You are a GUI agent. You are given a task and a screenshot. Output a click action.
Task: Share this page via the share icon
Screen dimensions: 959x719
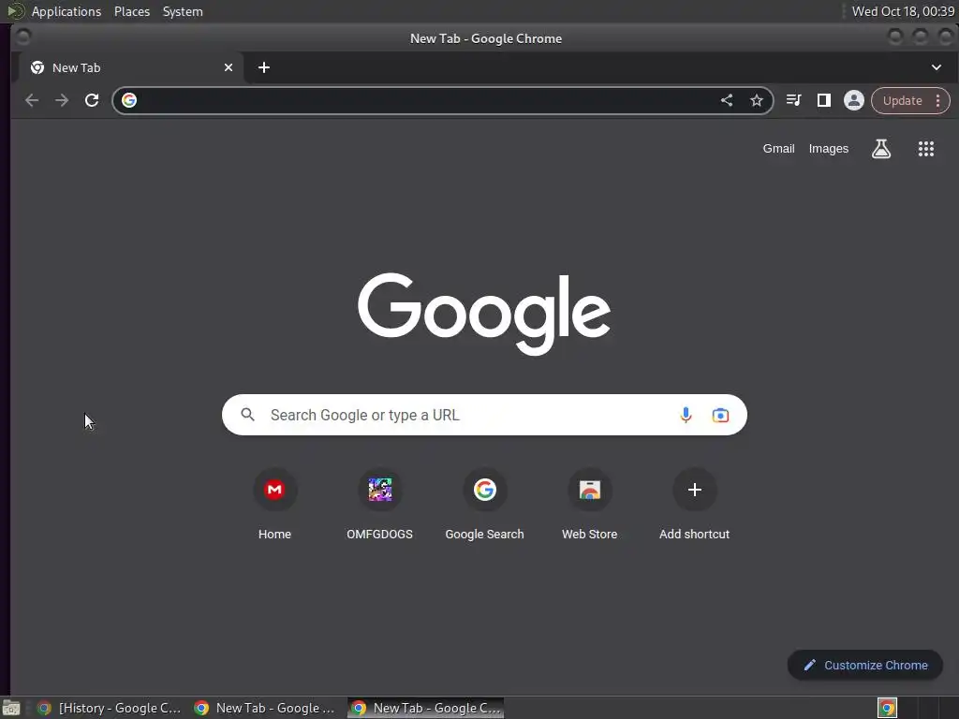[x=727, y=100]
